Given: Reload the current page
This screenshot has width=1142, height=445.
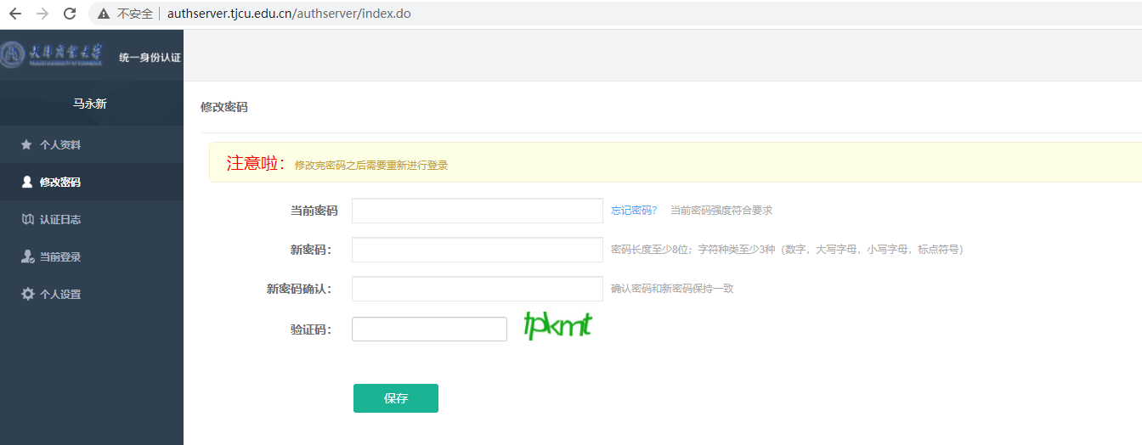Looking at the screenshot, I should 70,14.
